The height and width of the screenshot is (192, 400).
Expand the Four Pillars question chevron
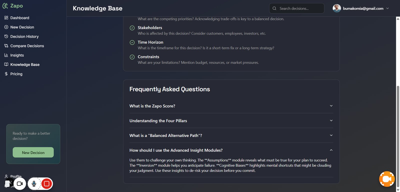click(x=331, y=120)
